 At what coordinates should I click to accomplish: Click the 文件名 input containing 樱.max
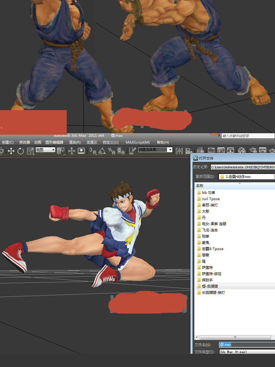point(247,345)
